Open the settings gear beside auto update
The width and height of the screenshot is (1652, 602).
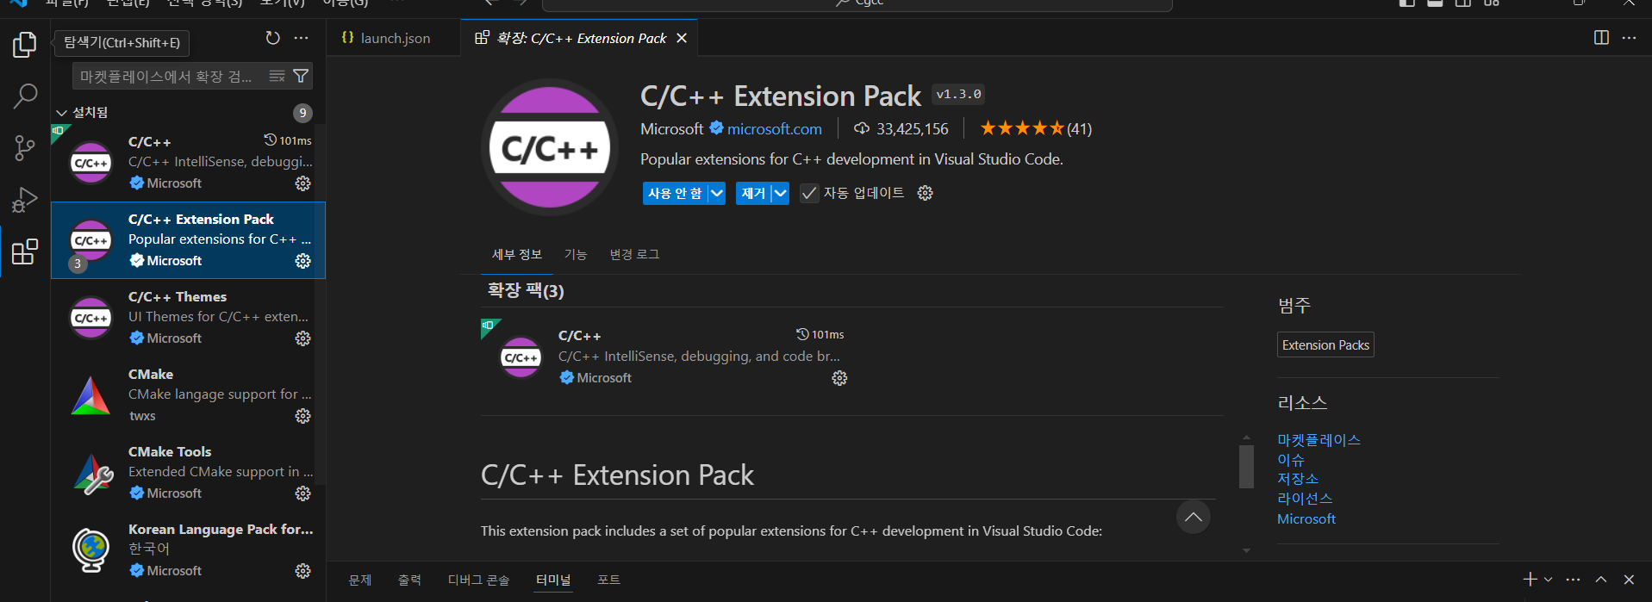pos(926,193)
